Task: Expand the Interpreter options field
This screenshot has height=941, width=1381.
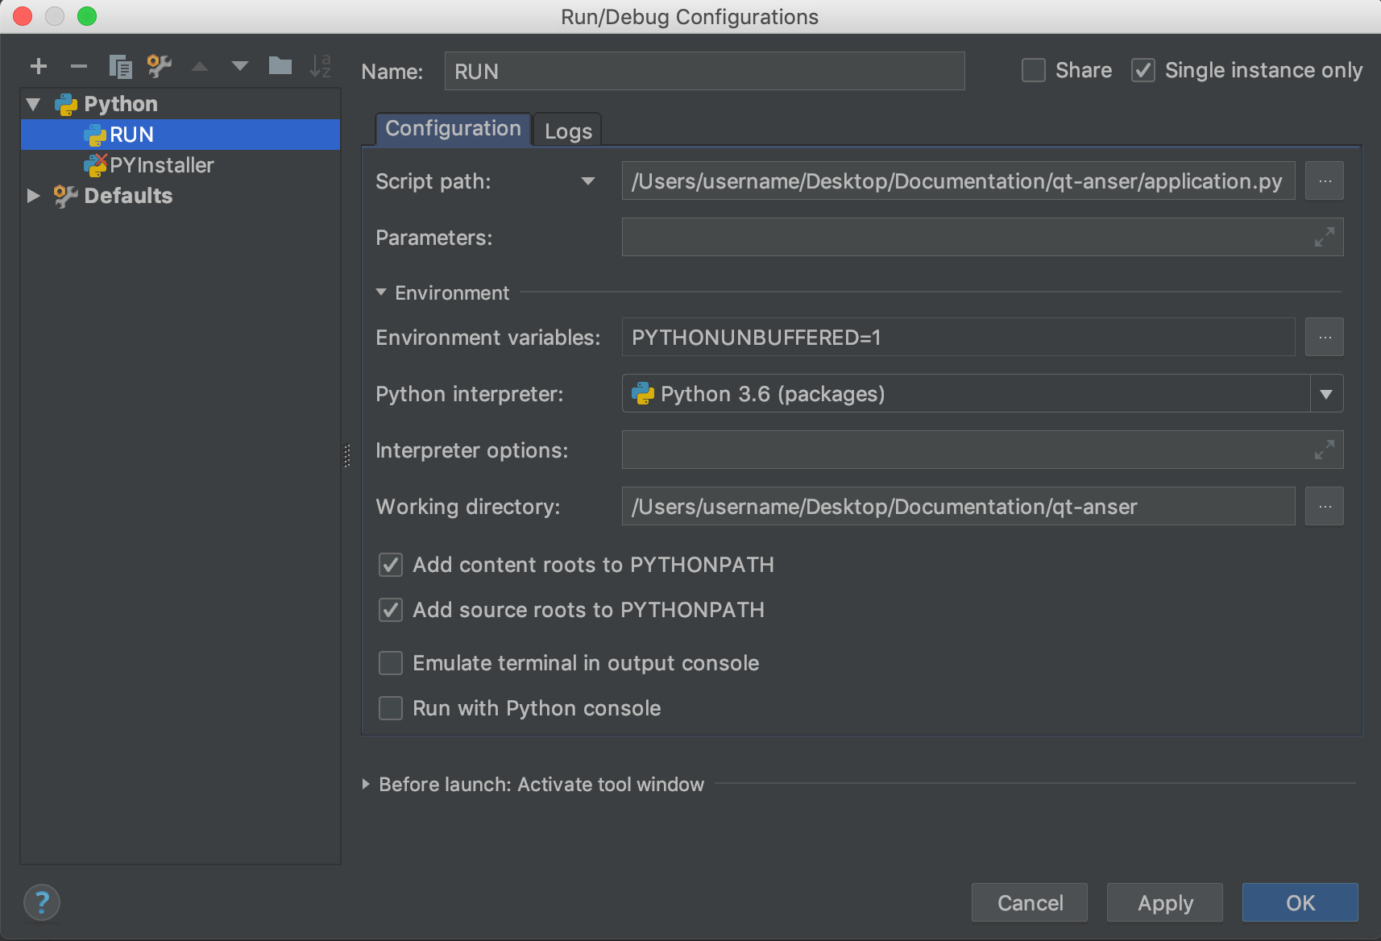Action: coord(1325,450)
